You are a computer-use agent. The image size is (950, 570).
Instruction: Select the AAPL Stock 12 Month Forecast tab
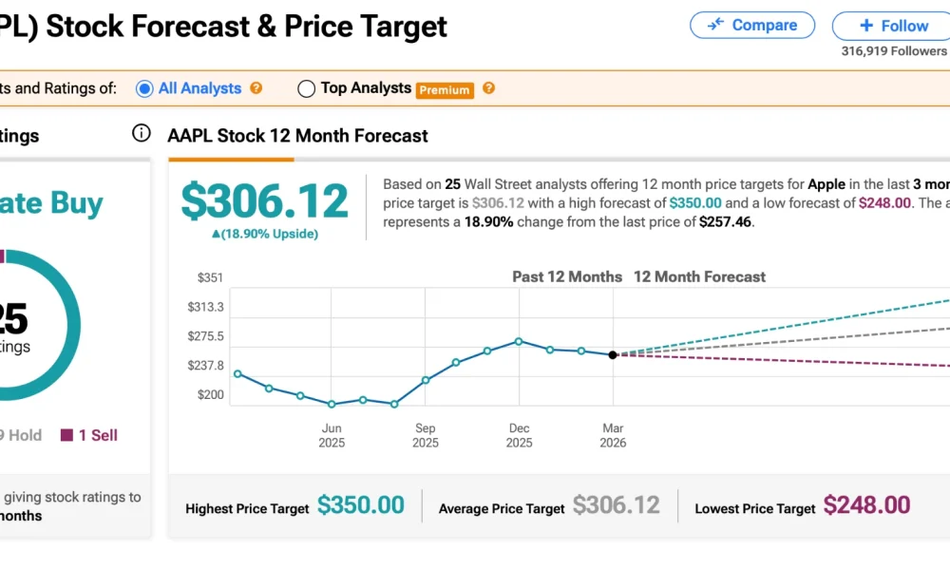(x=298, y=136)
